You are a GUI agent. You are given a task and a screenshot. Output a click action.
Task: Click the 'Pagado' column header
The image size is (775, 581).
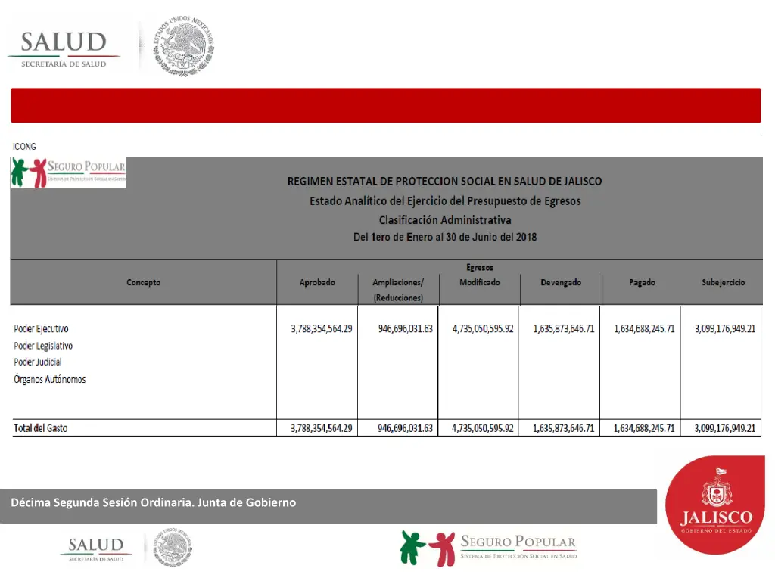(642, 283)
